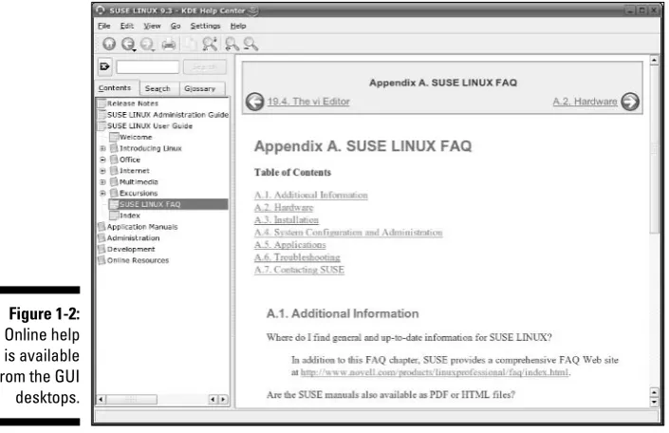The height and width of the screenshot is (433, 669).
Task: Expand the Internet tree node
Action: tap(102, 170)
